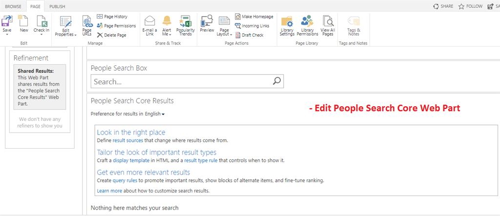Click the Check In icon
The height and width of the screenshot is (216, 500).
click(x=41, y=22)
